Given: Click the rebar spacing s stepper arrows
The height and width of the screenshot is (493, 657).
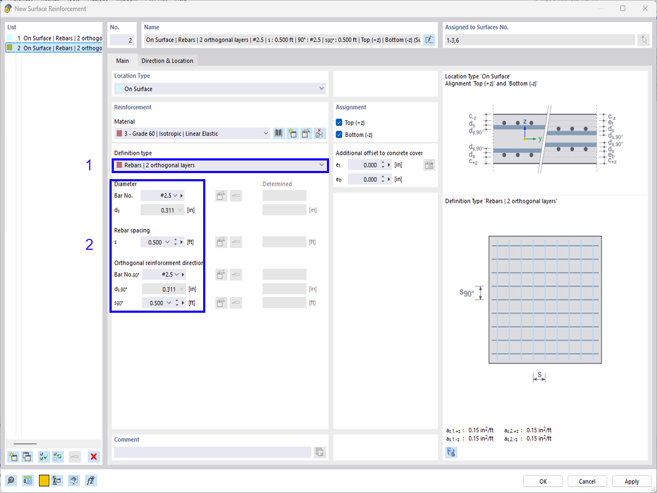Looking at the screenshot, I should click(x=175, y=242).
